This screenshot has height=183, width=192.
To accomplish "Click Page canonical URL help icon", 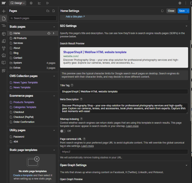I will (x=84, y=139).
